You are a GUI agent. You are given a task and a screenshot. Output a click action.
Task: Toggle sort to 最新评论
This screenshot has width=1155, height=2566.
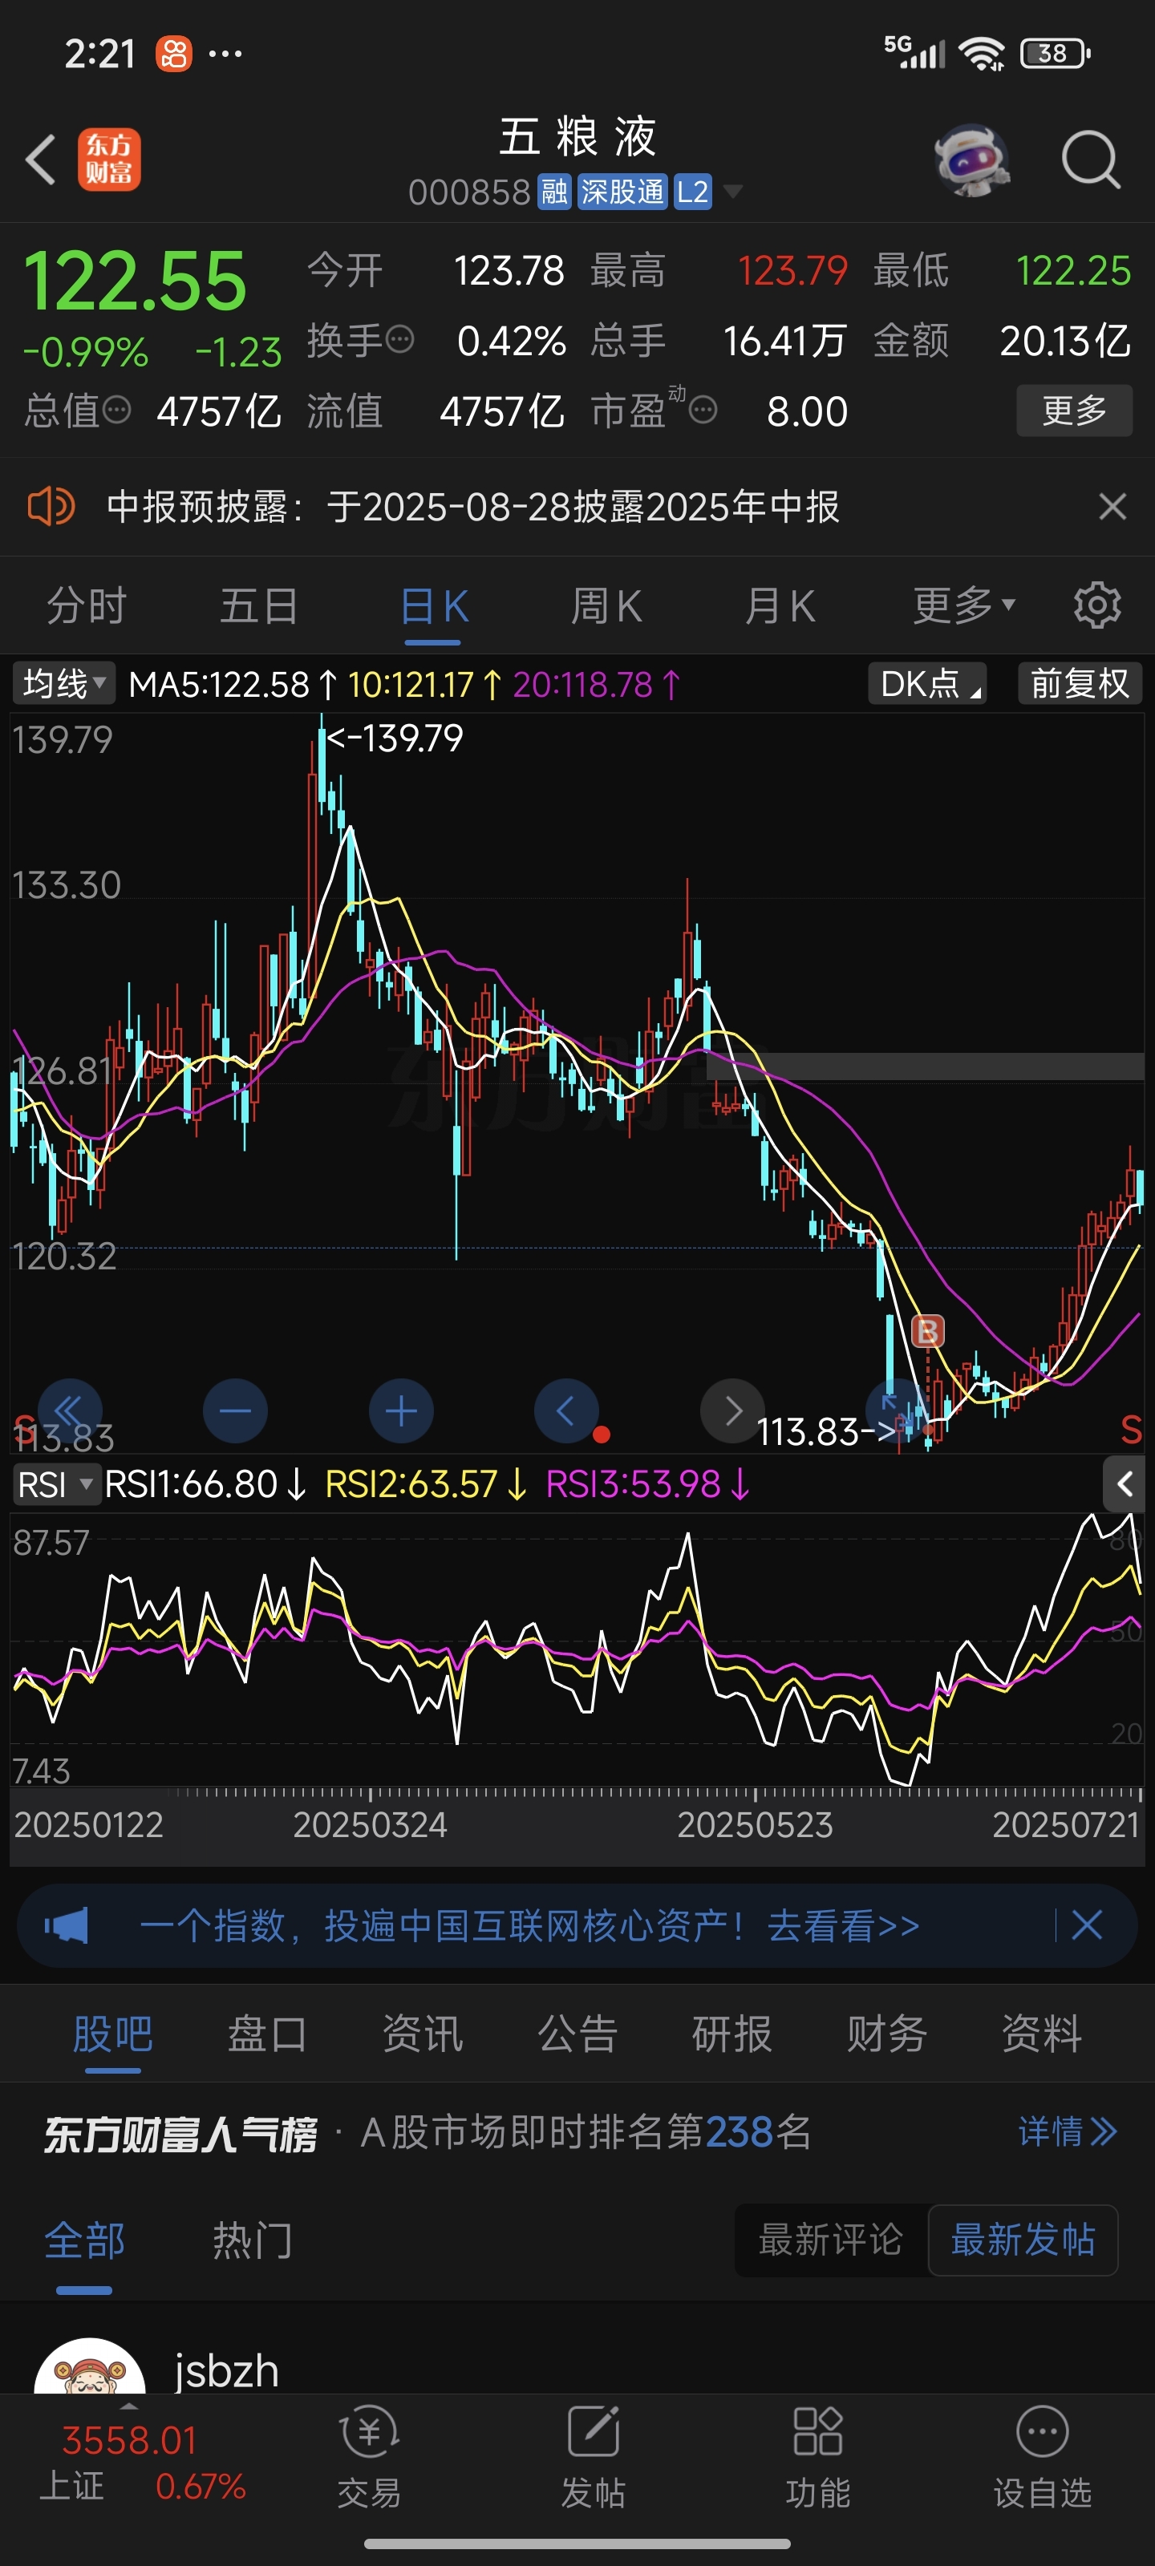click(x=830, y=2240)
